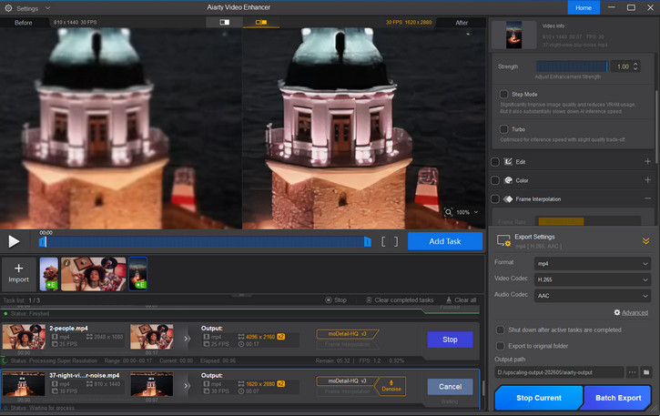Expand the Edit section plus
660x416 pixels.
[x=647, y=161]
